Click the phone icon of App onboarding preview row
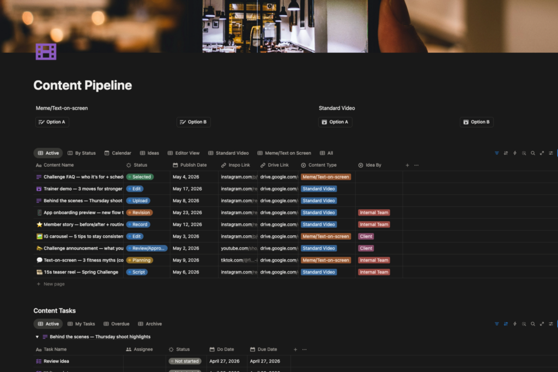Image resolution: width=558 pixels, height=372 pixels. [x=39, y=212]
